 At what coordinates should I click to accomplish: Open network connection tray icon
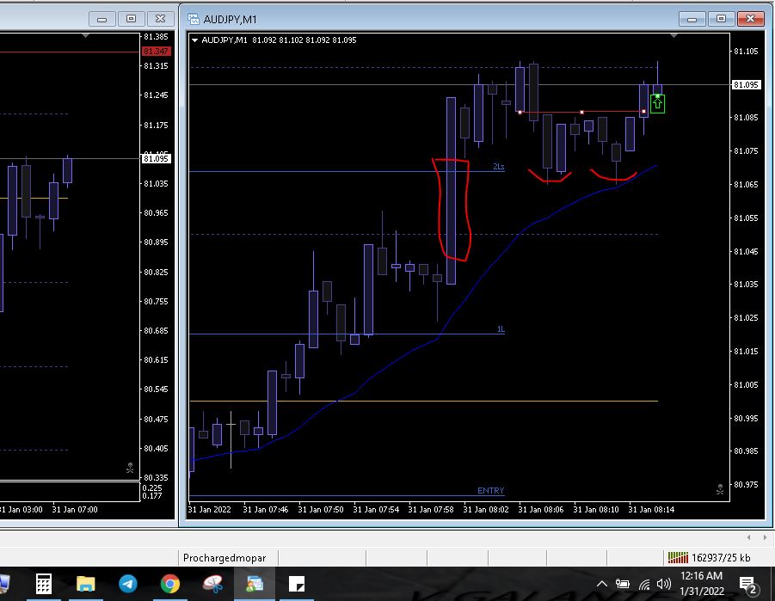(x=644, y=584)
